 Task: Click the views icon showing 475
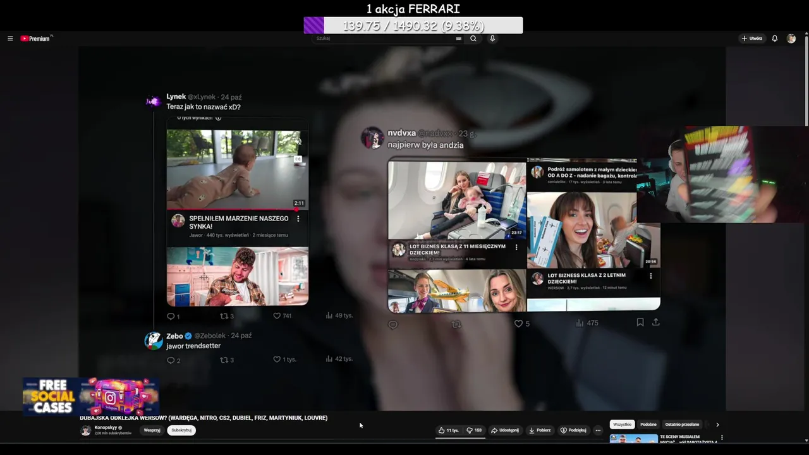coord(580,323)
